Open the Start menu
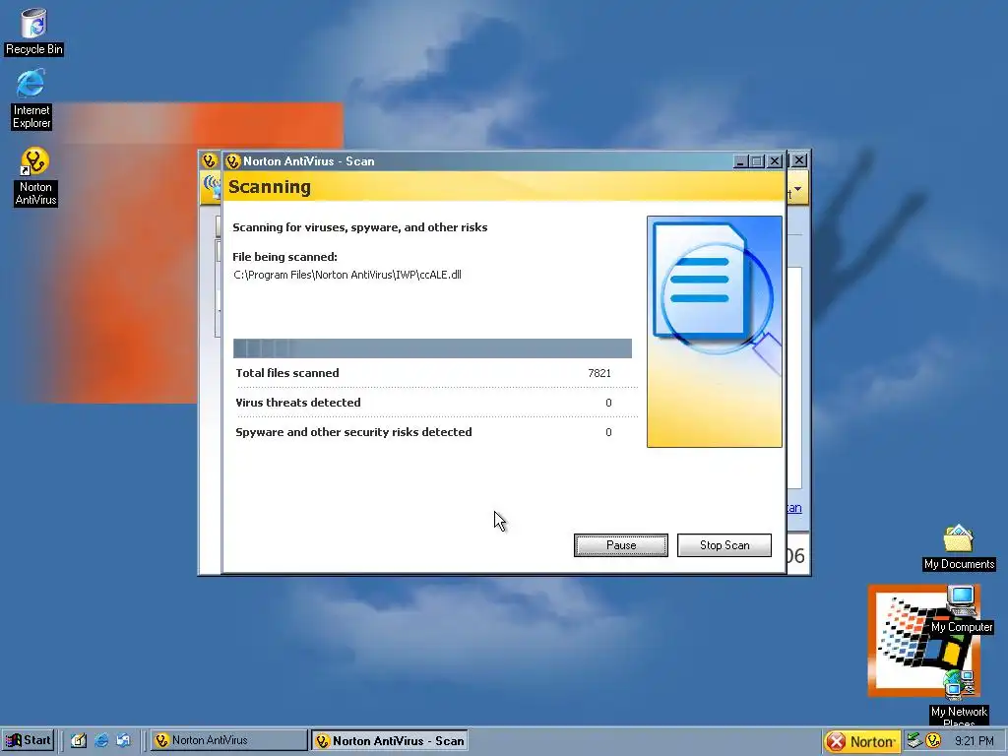The height and width of the screenshot is (756, 1008). click(28, 740)
